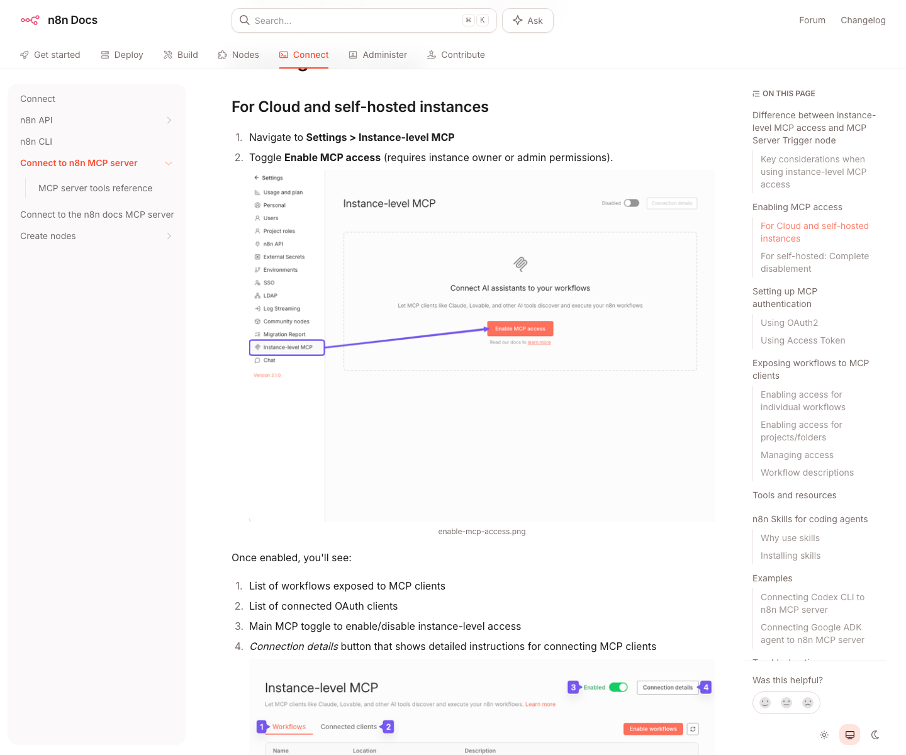Open the Get started tab
Screen dimensions: 906x755
pyautogui.click(x=50, y=55)
